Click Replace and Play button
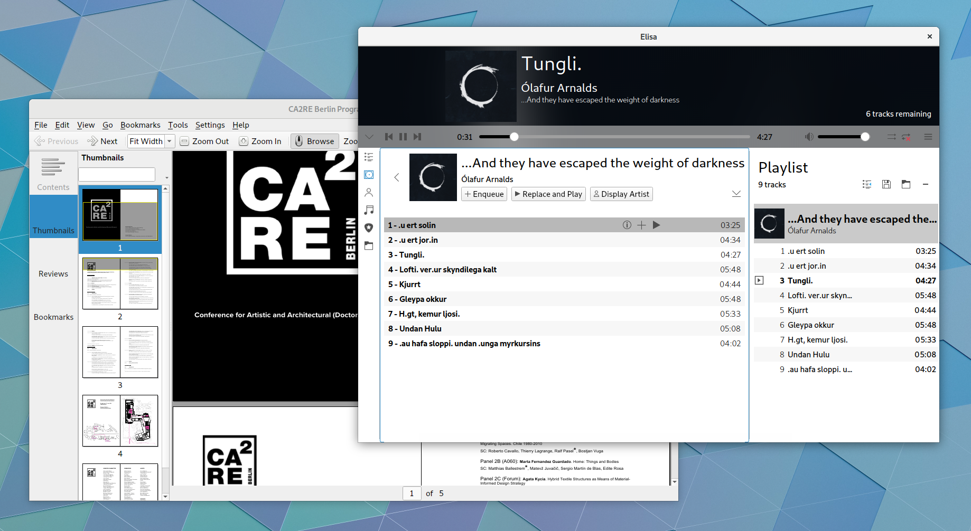 548,194
